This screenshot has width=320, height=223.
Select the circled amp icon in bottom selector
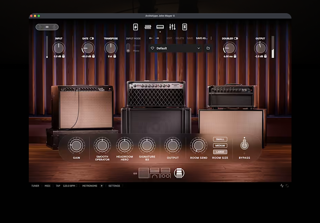[179, 173]
